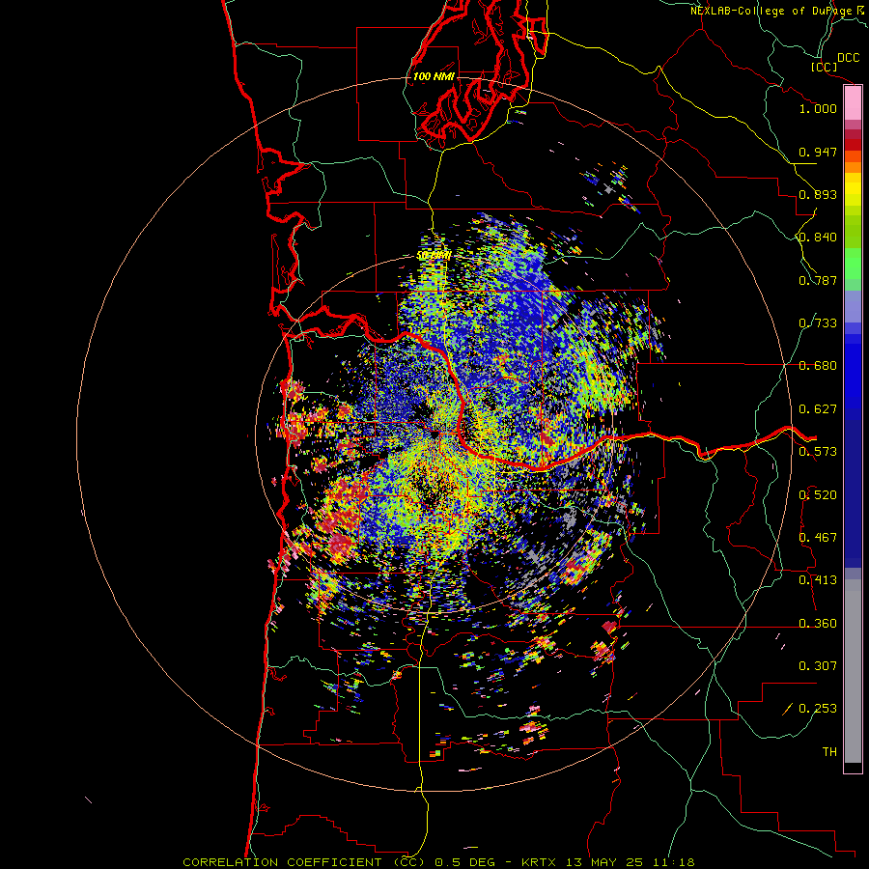Pick the light pink color bar segment
The image size is (869, 869).
pos(853,103)
